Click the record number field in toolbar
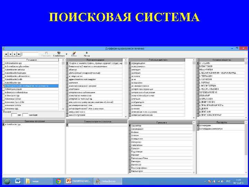Viewport: 249px width, 187px height. click(x=30, y=54)
